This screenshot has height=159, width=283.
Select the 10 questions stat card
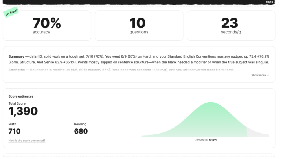tap(139, 25)
